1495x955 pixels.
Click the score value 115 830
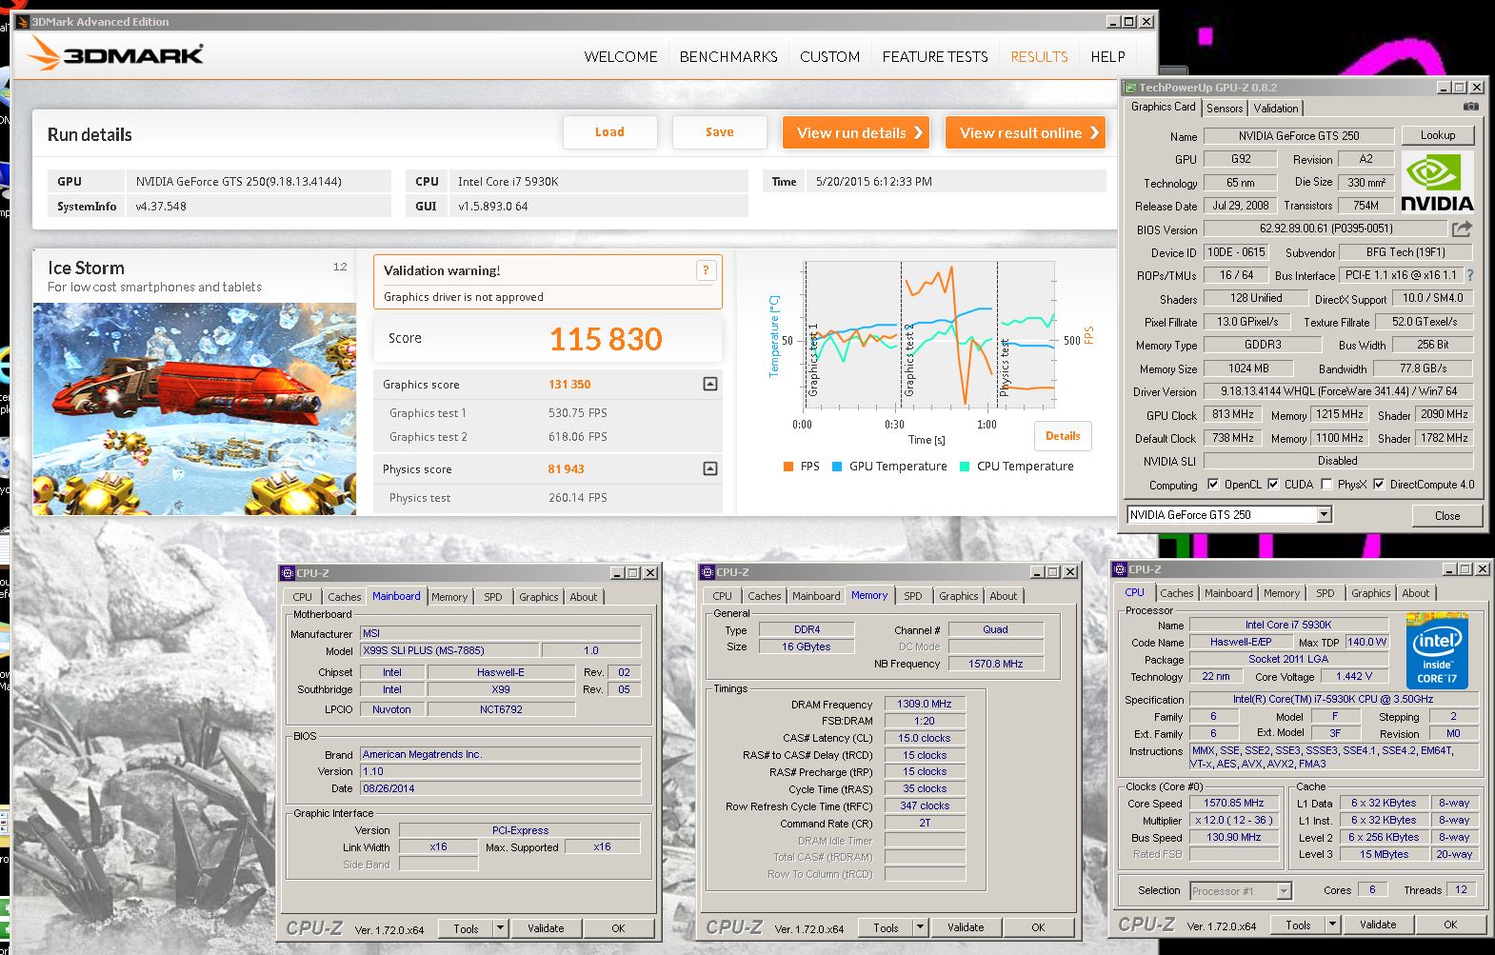(x=606, y=339)
